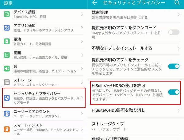
Task: Tap ストレージタイプ entry
Action: tap(136, 126)
